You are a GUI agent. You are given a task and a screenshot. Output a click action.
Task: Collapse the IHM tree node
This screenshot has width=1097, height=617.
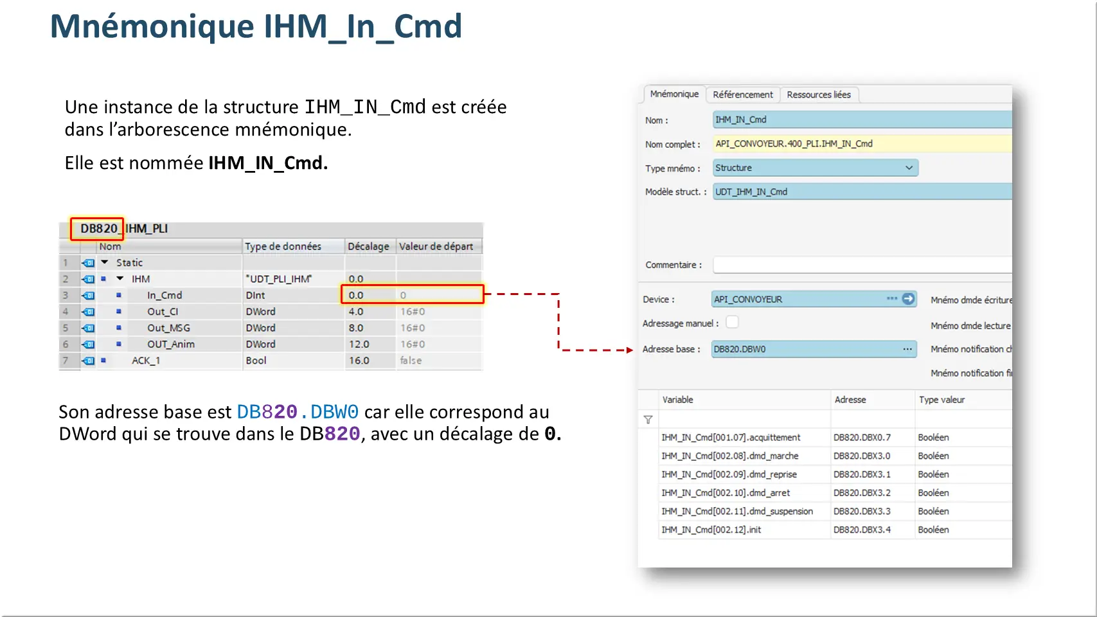(120, 279)
